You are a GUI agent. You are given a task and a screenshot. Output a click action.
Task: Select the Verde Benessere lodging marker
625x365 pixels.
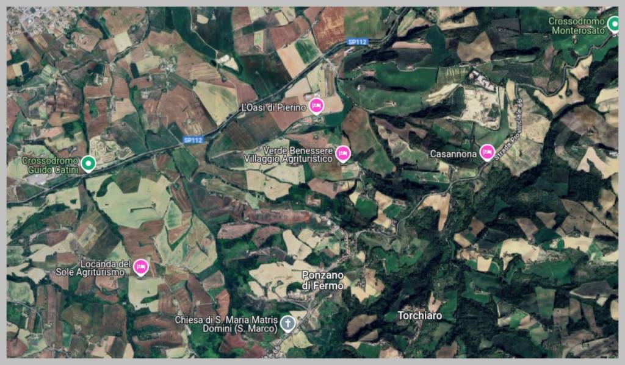(343, 154)
